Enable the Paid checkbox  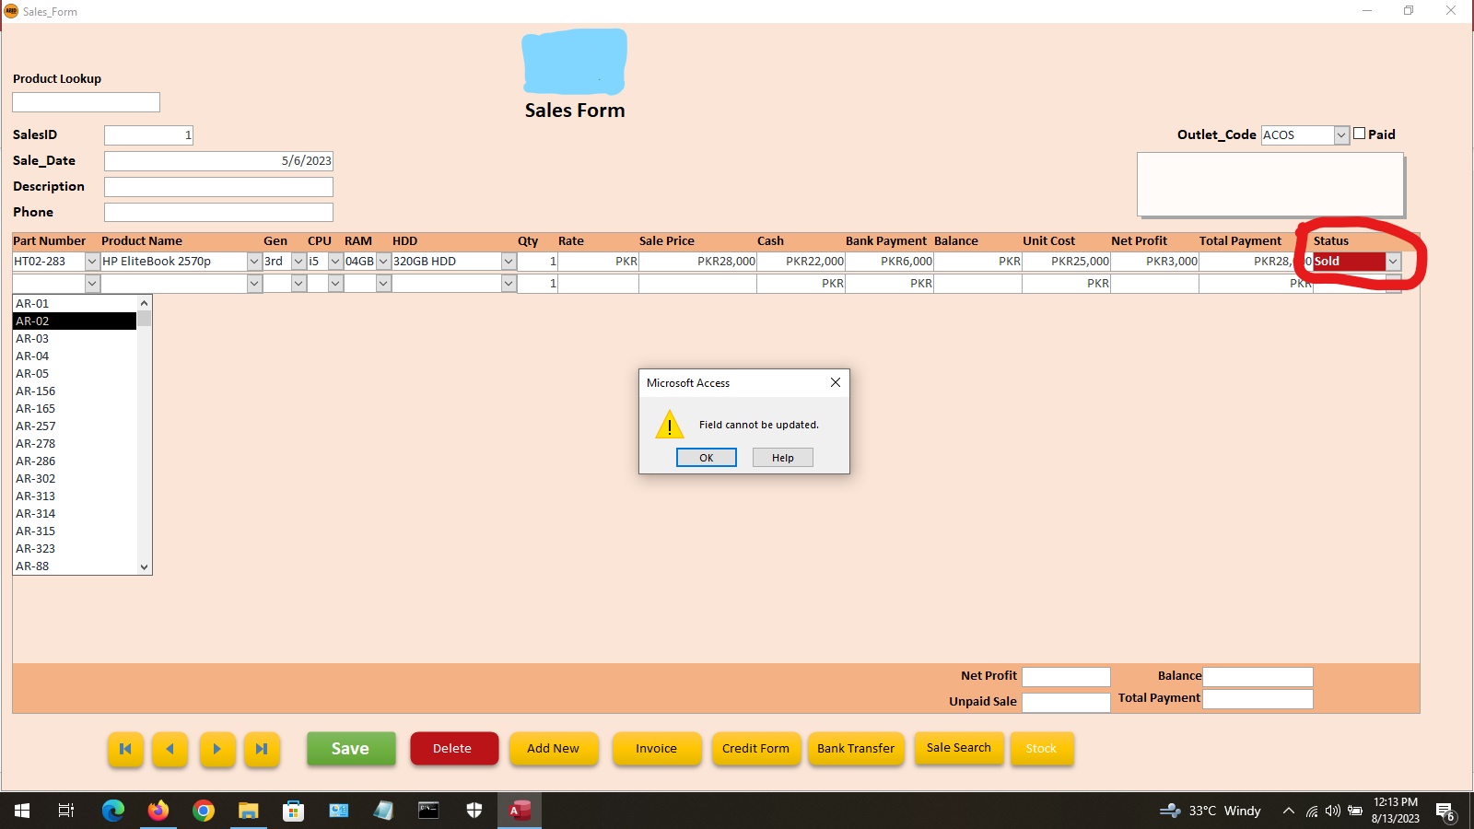pos(1360,134)
